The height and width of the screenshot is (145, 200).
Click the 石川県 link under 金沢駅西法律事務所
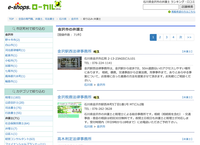88,85
